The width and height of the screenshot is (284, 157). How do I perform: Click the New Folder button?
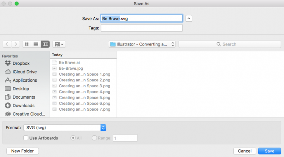[x=23, y=151]
